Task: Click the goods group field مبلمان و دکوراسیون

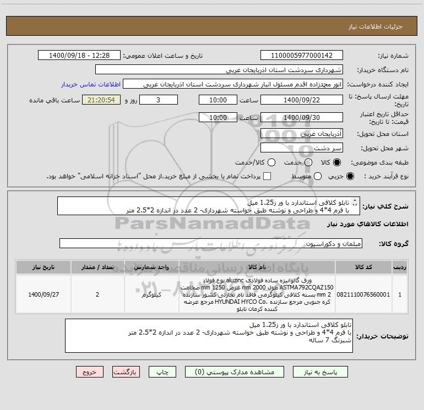Action: 211,243
